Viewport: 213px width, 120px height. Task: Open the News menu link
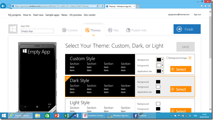64,15
